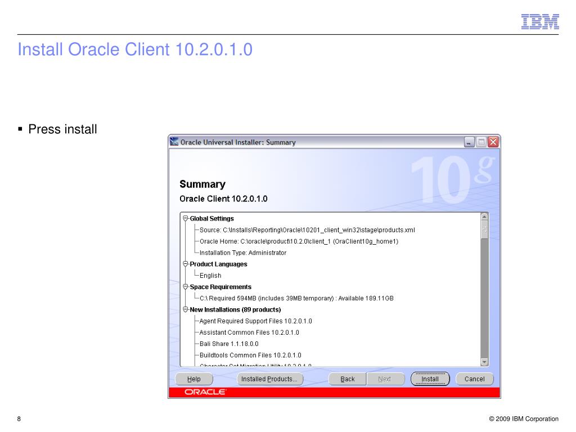Click the scrollbar down arrow in summary list
This screenshot has height=432, width=576.
(x=484, y=362)
